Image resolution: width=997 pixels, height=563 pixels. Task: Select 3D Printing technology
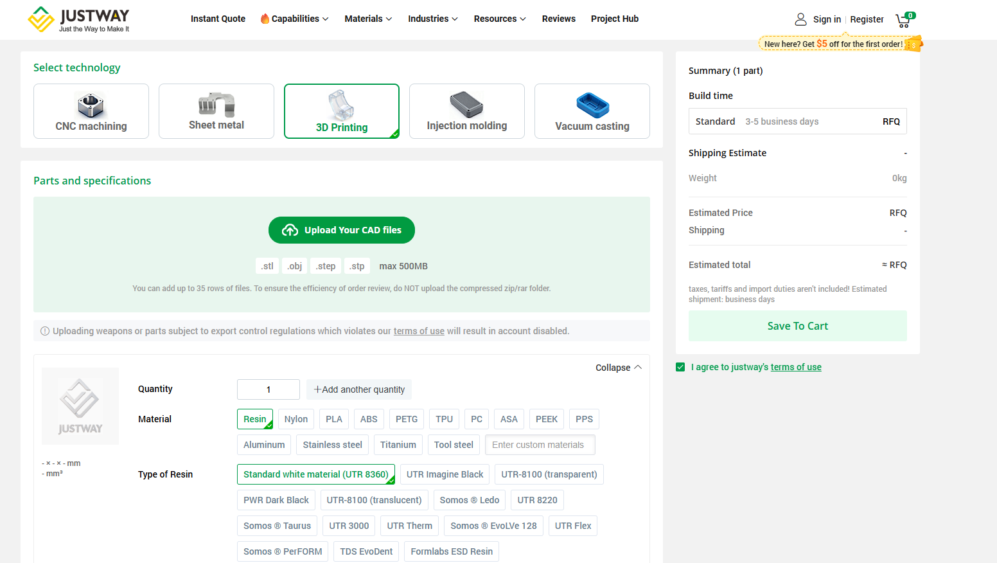click(x=342, y=111)
